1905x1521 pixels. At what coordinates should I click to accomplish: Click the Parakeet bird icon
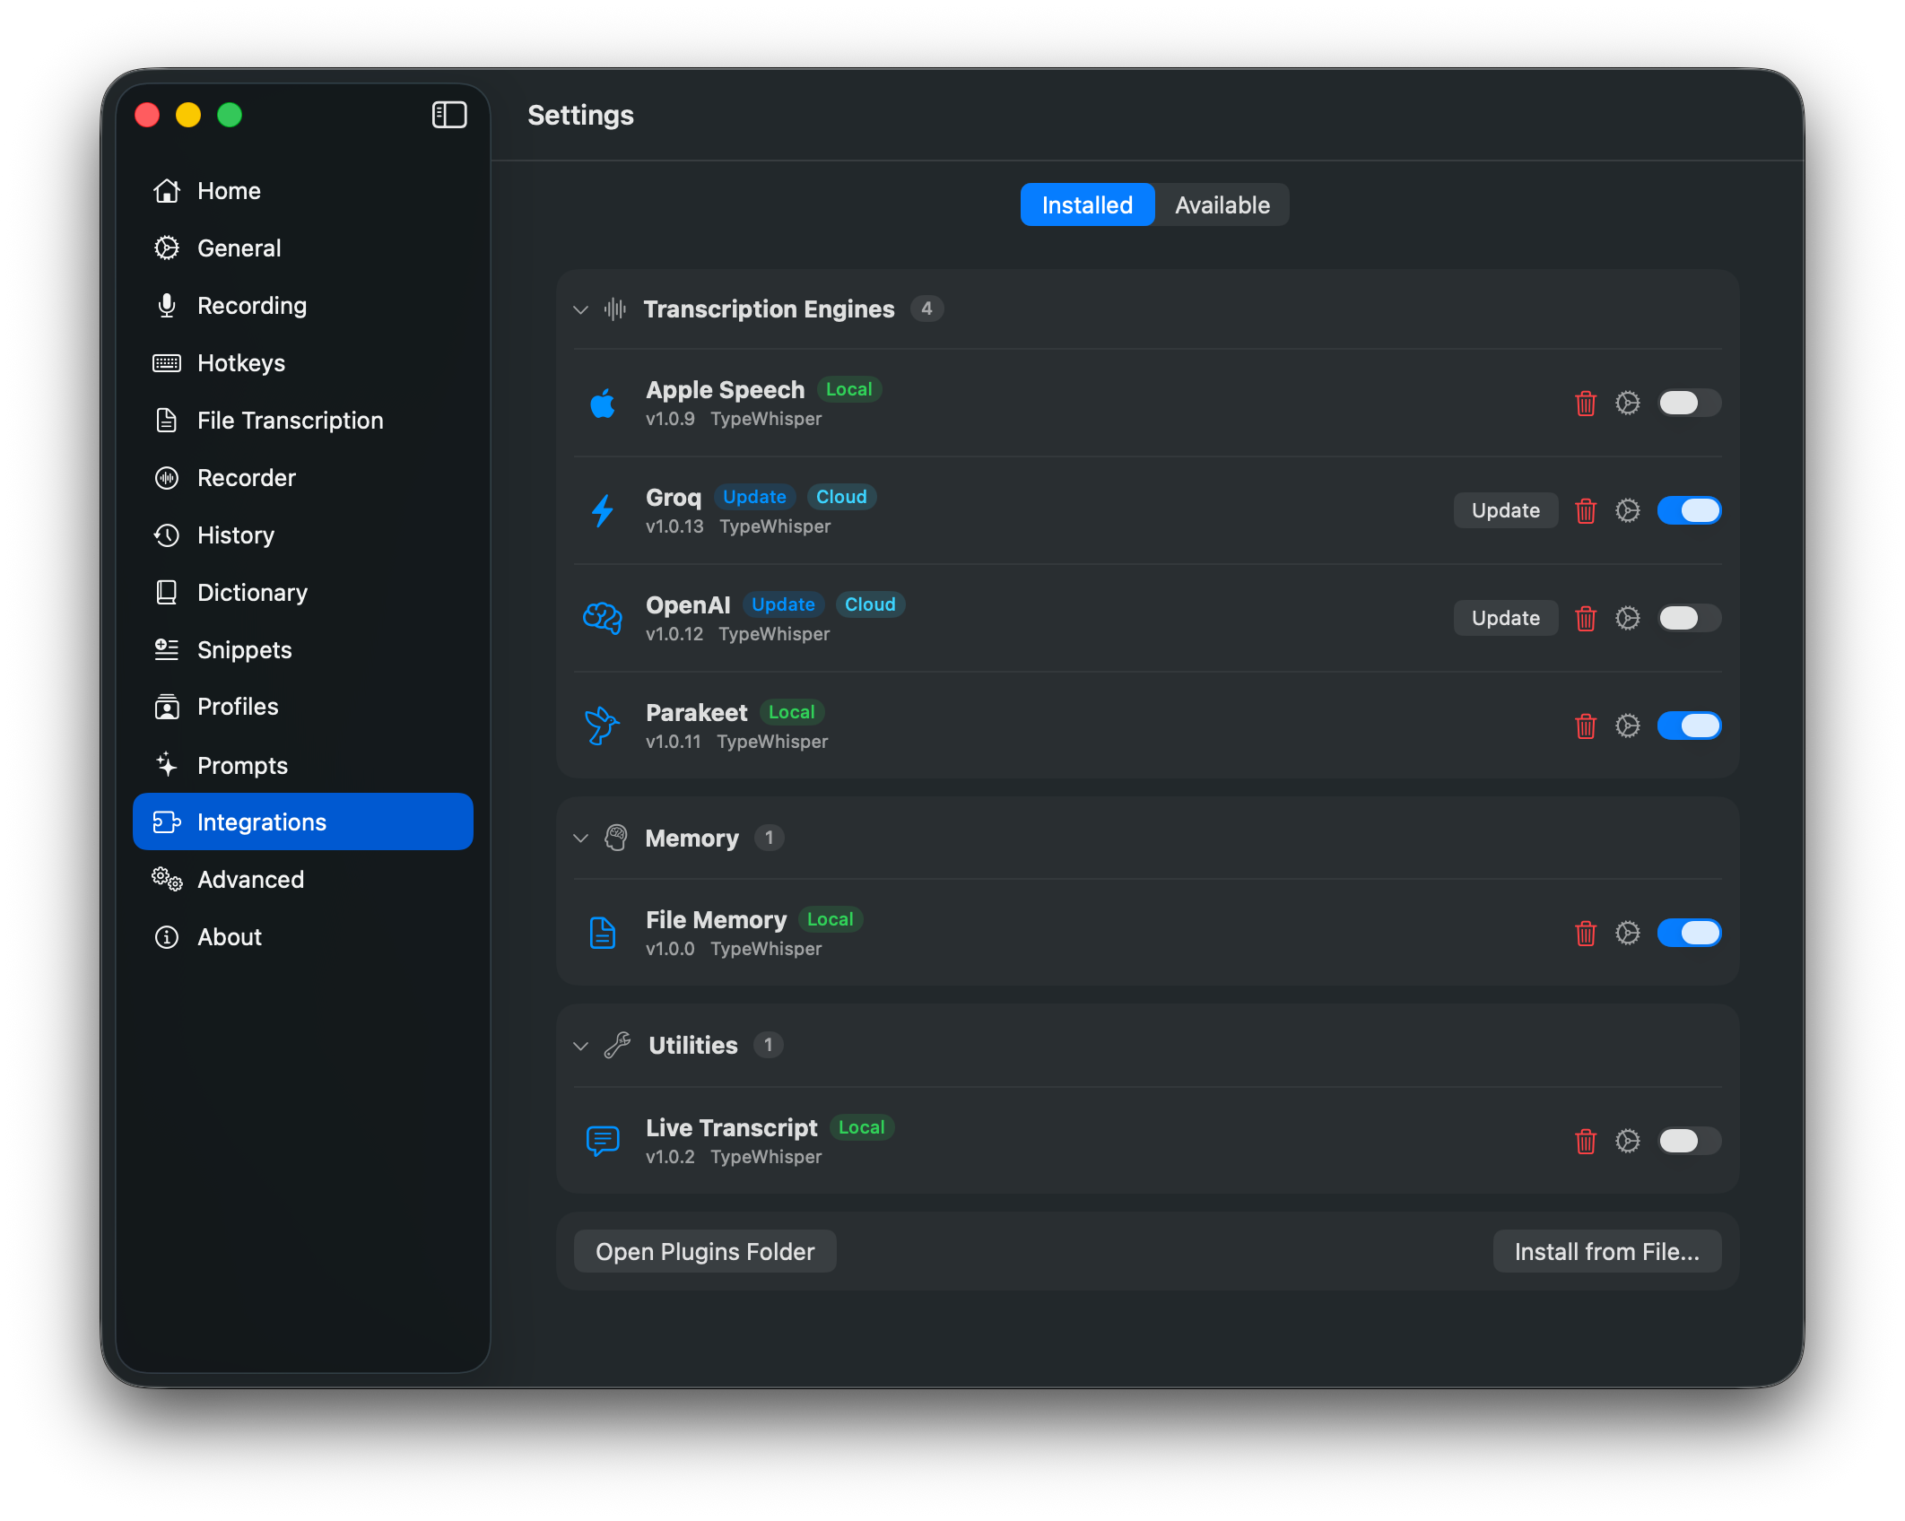point(603,725)
